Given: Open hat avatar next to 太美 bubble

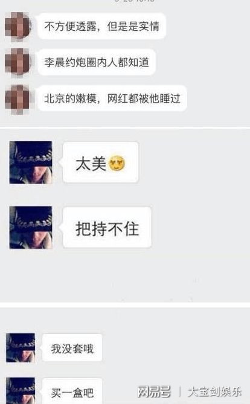Looking at the screenshot, I should 31,162.
